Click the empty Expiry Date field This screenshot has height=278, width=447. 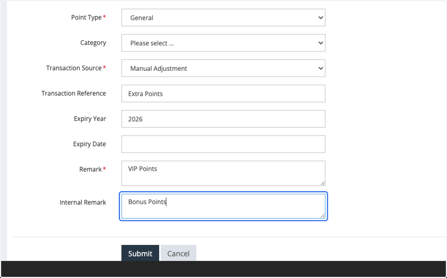click(x=223, y=144)
